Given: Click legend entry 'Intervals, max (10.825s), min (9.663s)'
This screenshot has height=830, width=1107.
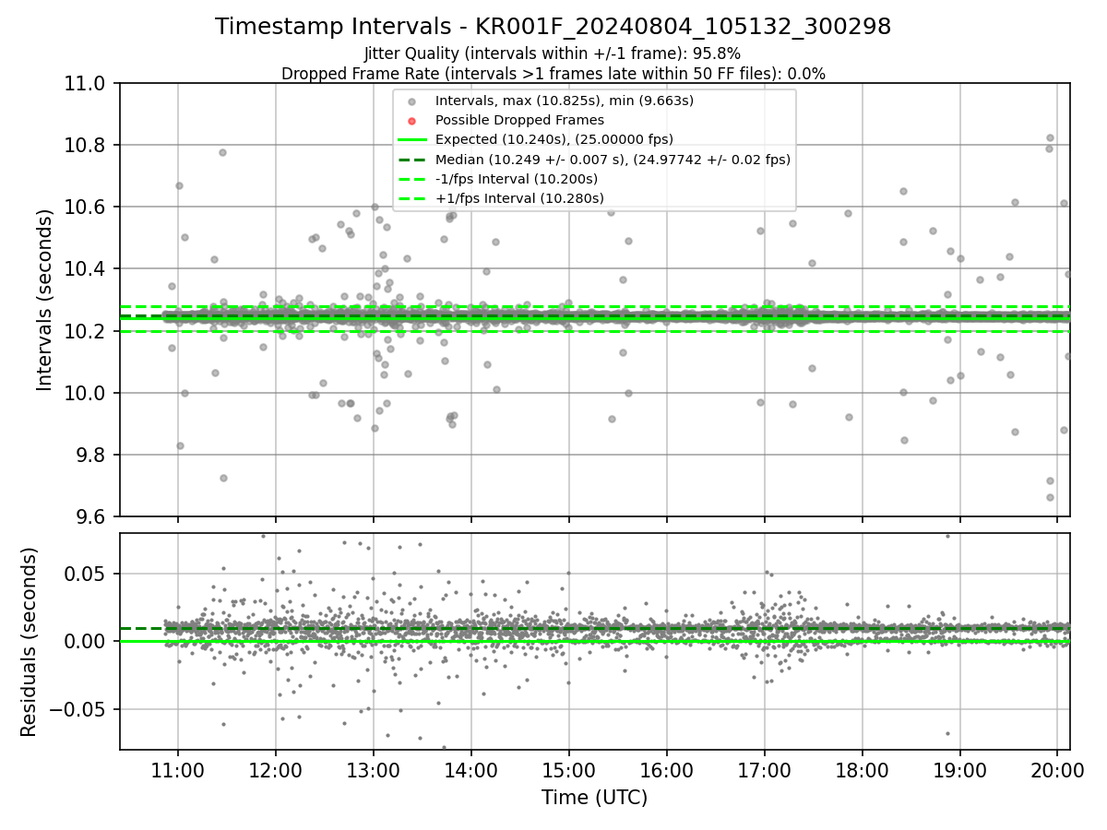Looking at the screenshot, I should 565,101.
